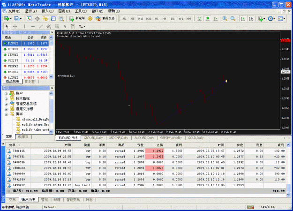Switch to the 即时图 tick chart tab
Viewport: 293px width, 211px height.
click(x=30, y=82)
